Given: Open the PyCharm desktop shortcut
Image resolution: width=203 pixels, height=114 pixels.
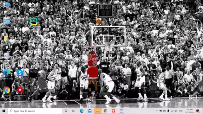Looking at the screenshot, I should pyautogui.click(x=33, y=22).
